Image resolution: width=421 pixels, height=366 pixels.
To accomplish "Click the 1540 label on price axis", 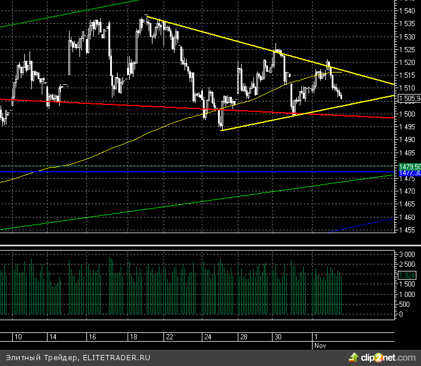I will point(408,11).
